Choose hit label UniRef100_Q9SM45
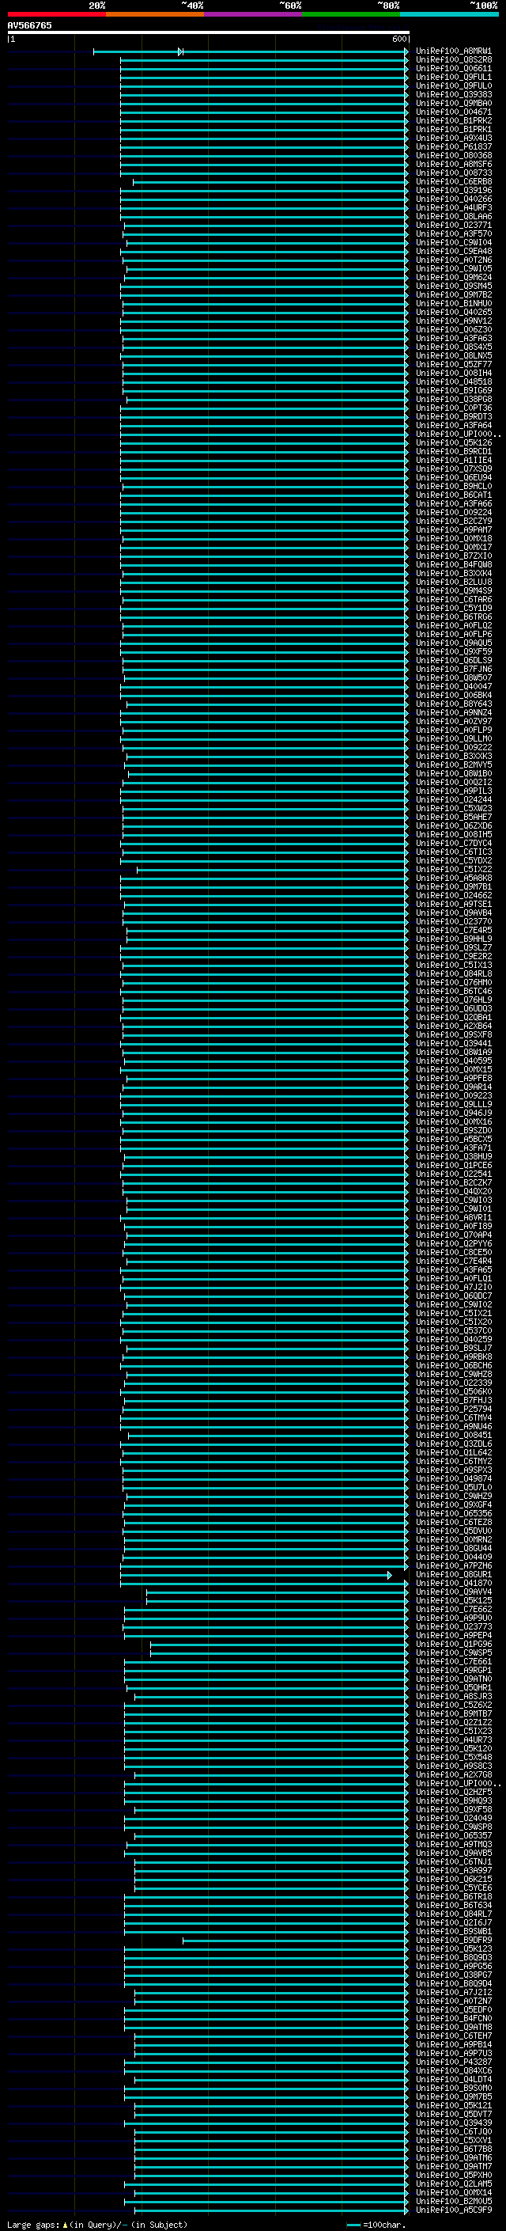This screenshot has height=2231, width=506. pos(453,286)
